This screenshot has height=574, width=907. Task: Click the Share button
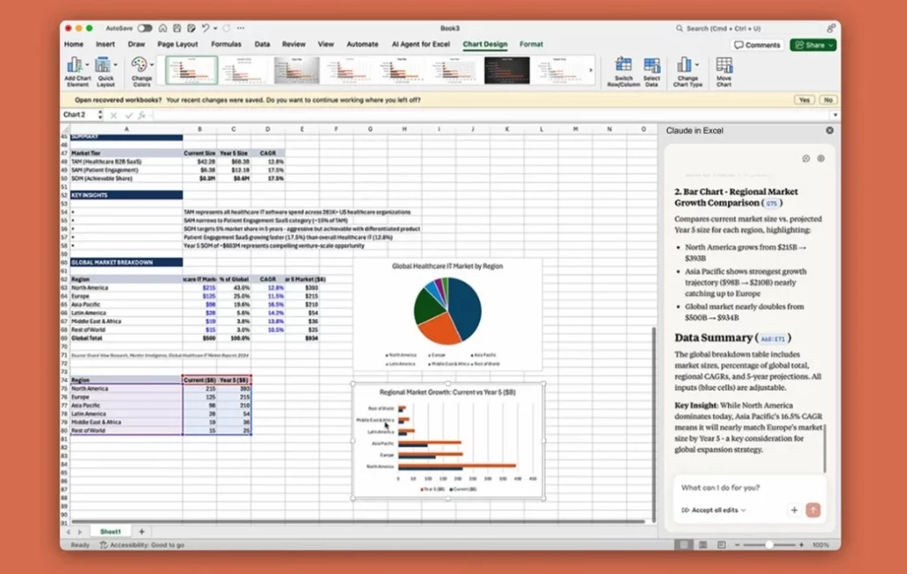(813, 44)
